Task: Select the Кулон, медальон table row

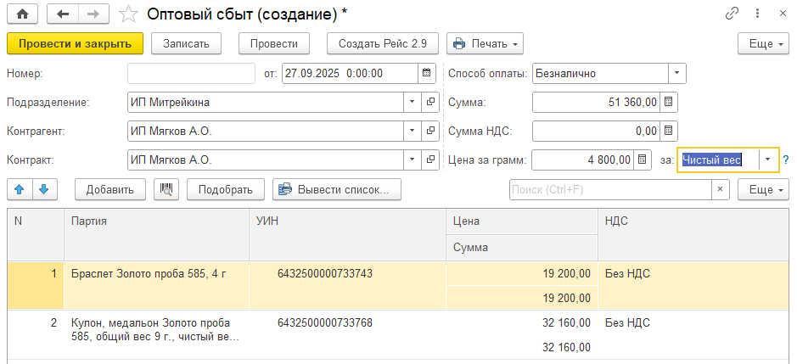Action: 153,330
